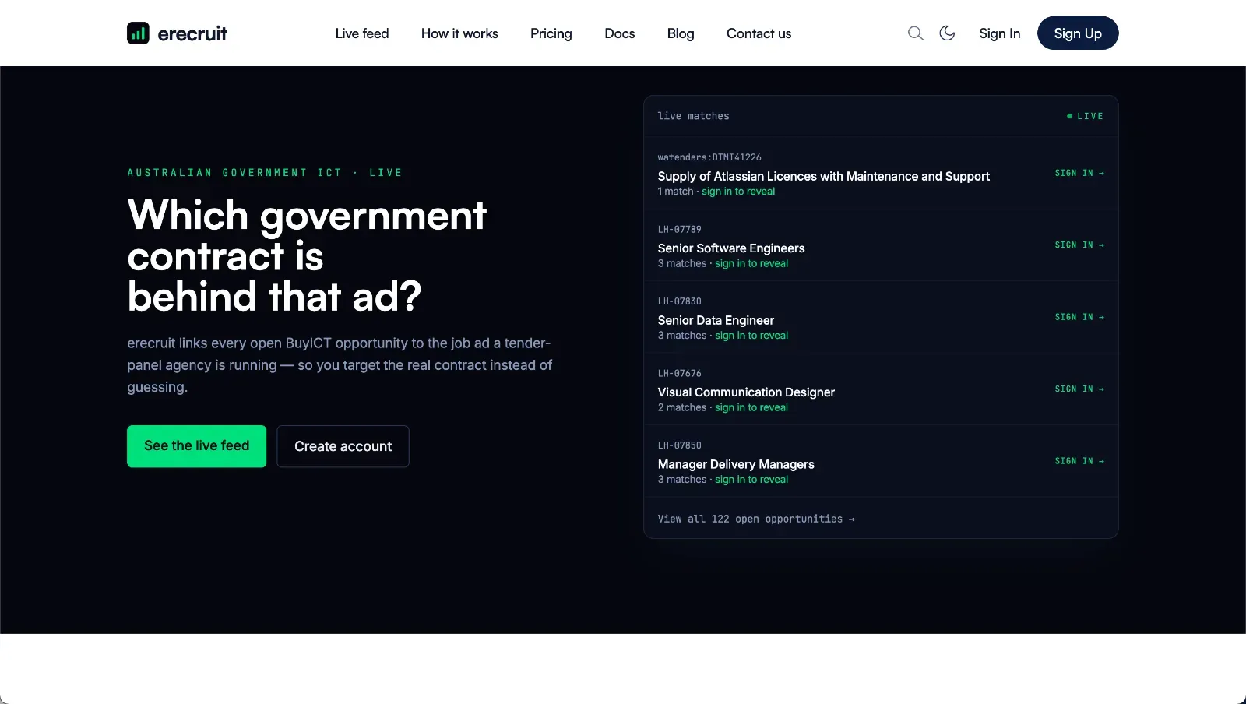
Task: Click SIGN IN for Visual Communication Designer
Action: tap(1079, 389)
